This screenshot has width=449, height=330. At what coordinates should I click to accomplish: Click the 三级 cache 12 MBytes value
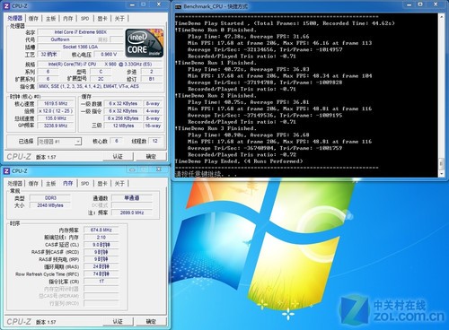tap(123, 126)
